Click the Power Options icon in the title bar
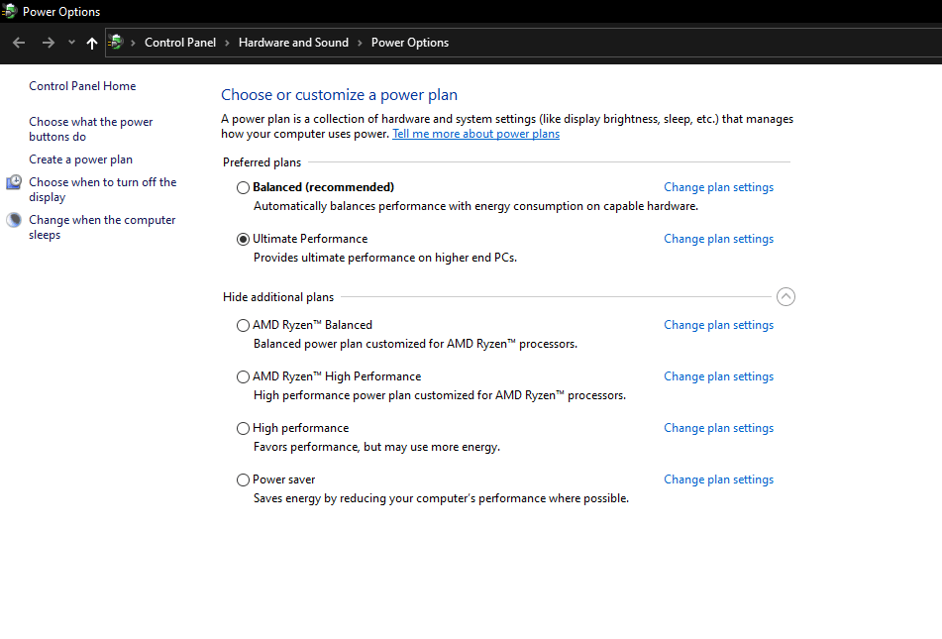The image size is (942, 639). 8,11
